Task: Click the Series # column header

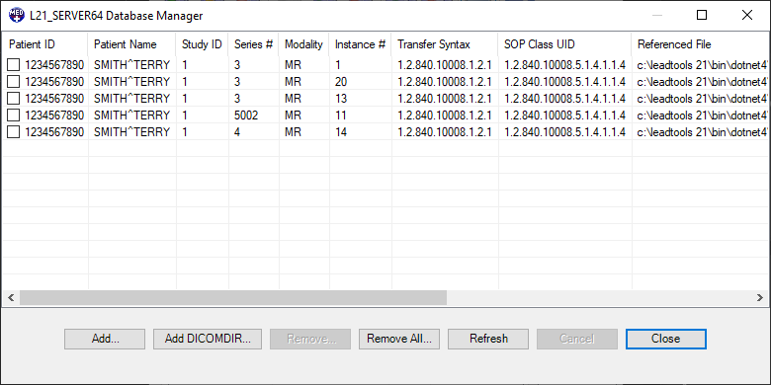Action: coord(254,44)
